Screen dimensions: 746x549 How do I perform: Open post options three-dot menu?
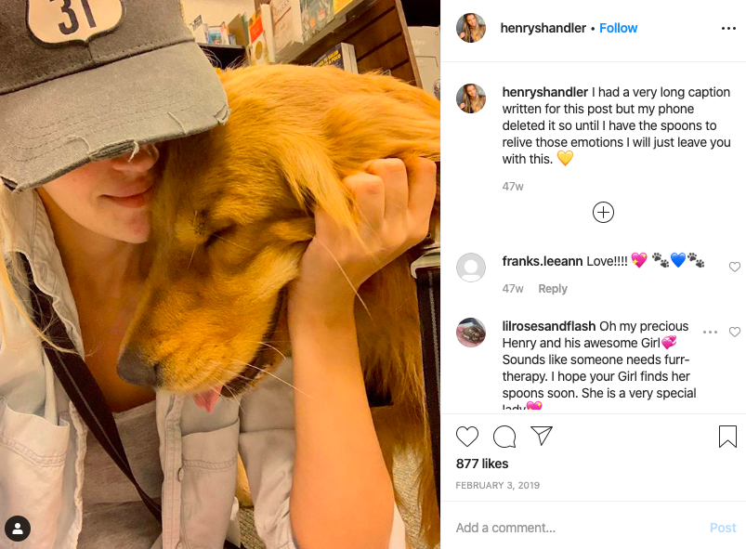pos(728,29)
